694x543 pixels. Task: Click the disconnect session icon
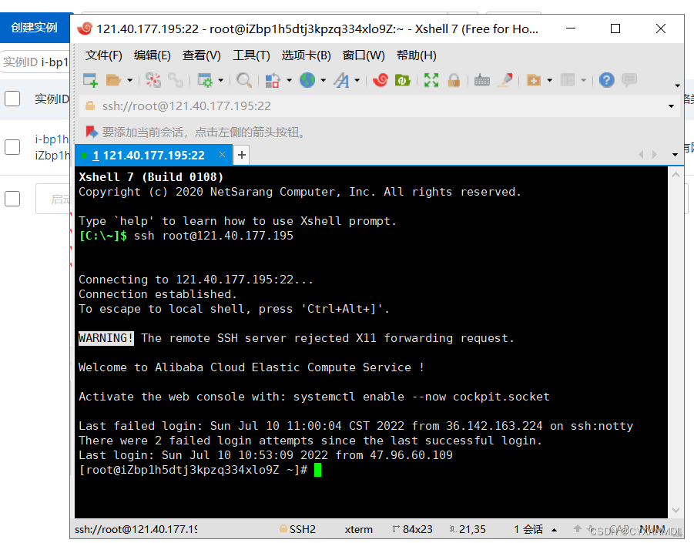click(153, 81)
